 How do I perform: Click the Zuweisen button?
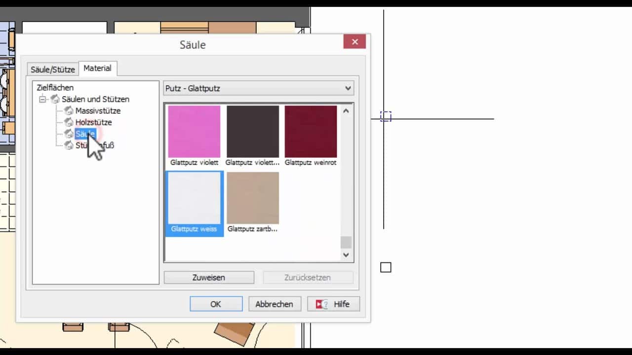209,278
